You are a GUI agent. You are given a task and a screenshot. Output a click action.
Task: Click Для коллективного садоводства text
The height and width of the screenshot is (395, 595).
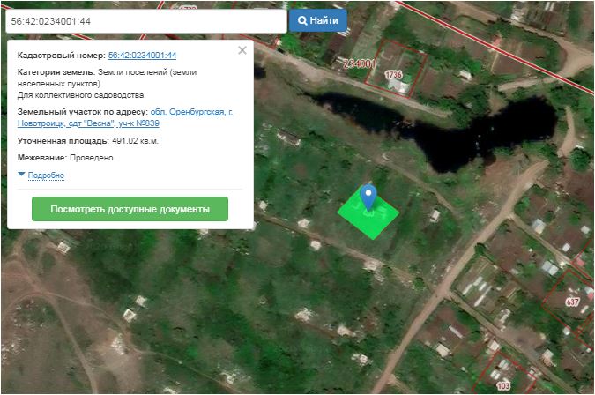click(x=80, y=95)
